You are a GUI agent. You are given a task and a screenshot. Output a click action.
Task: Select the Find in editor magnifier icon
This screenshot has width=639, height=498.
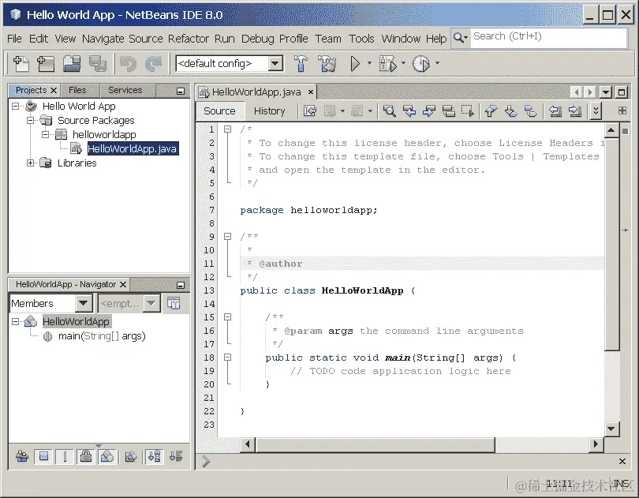[389, 110]
